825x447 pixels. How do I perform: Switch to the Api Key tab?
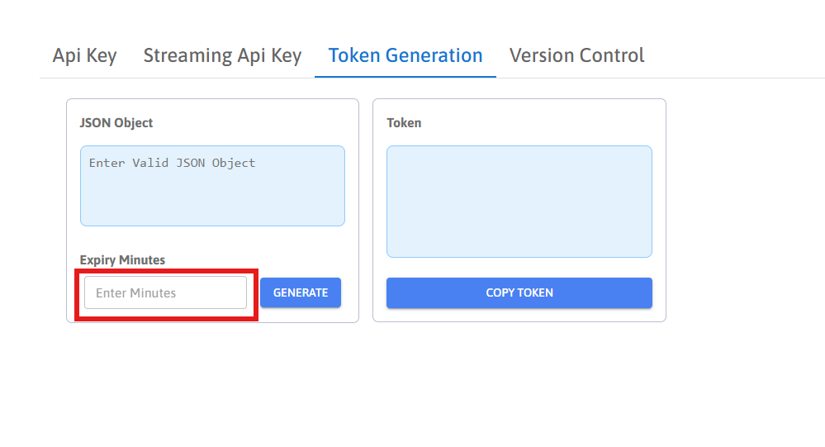coord(84,55)
